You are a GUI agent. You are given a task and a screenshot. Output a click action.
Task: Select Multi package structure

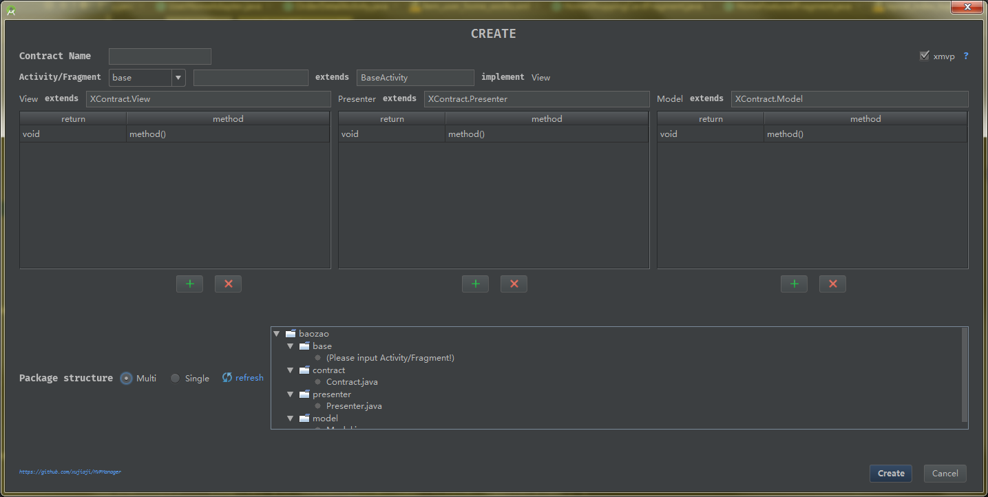126,378
